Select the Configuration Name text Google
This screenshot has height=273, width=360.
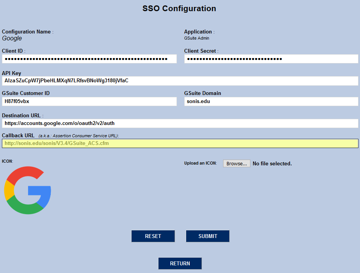[12, 38]
